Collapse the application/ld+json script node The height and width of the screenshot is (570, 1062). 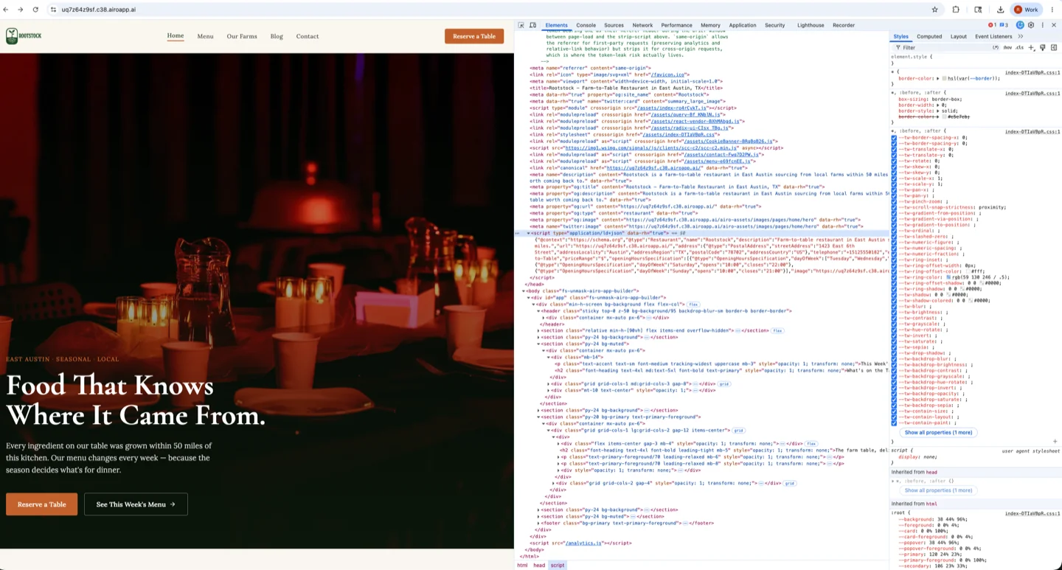[529, 233]
